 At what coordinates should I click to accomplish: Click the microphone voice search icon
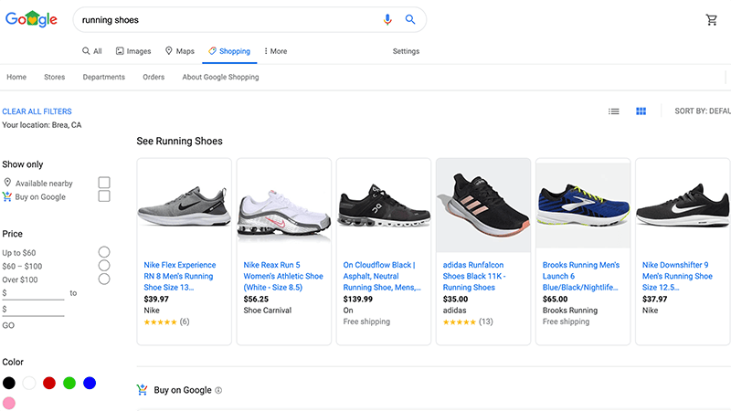point(387,19)
